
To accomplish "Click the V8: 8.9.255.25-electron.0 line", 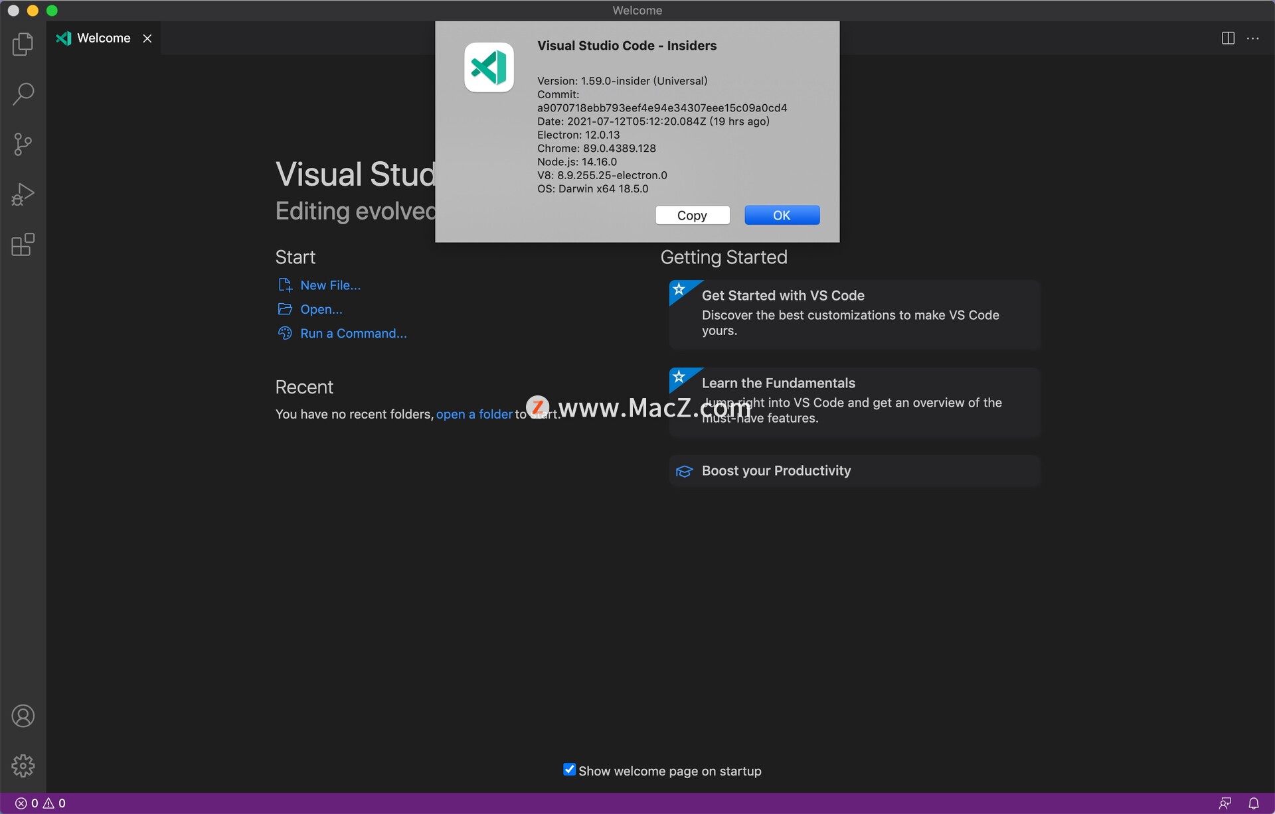I will (x=602, y=175).
